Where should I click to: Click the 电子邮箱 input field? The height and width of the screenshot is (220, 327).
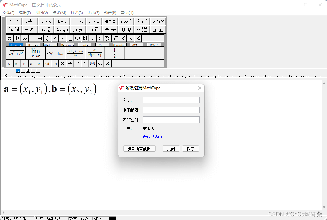tap(171, 110)
